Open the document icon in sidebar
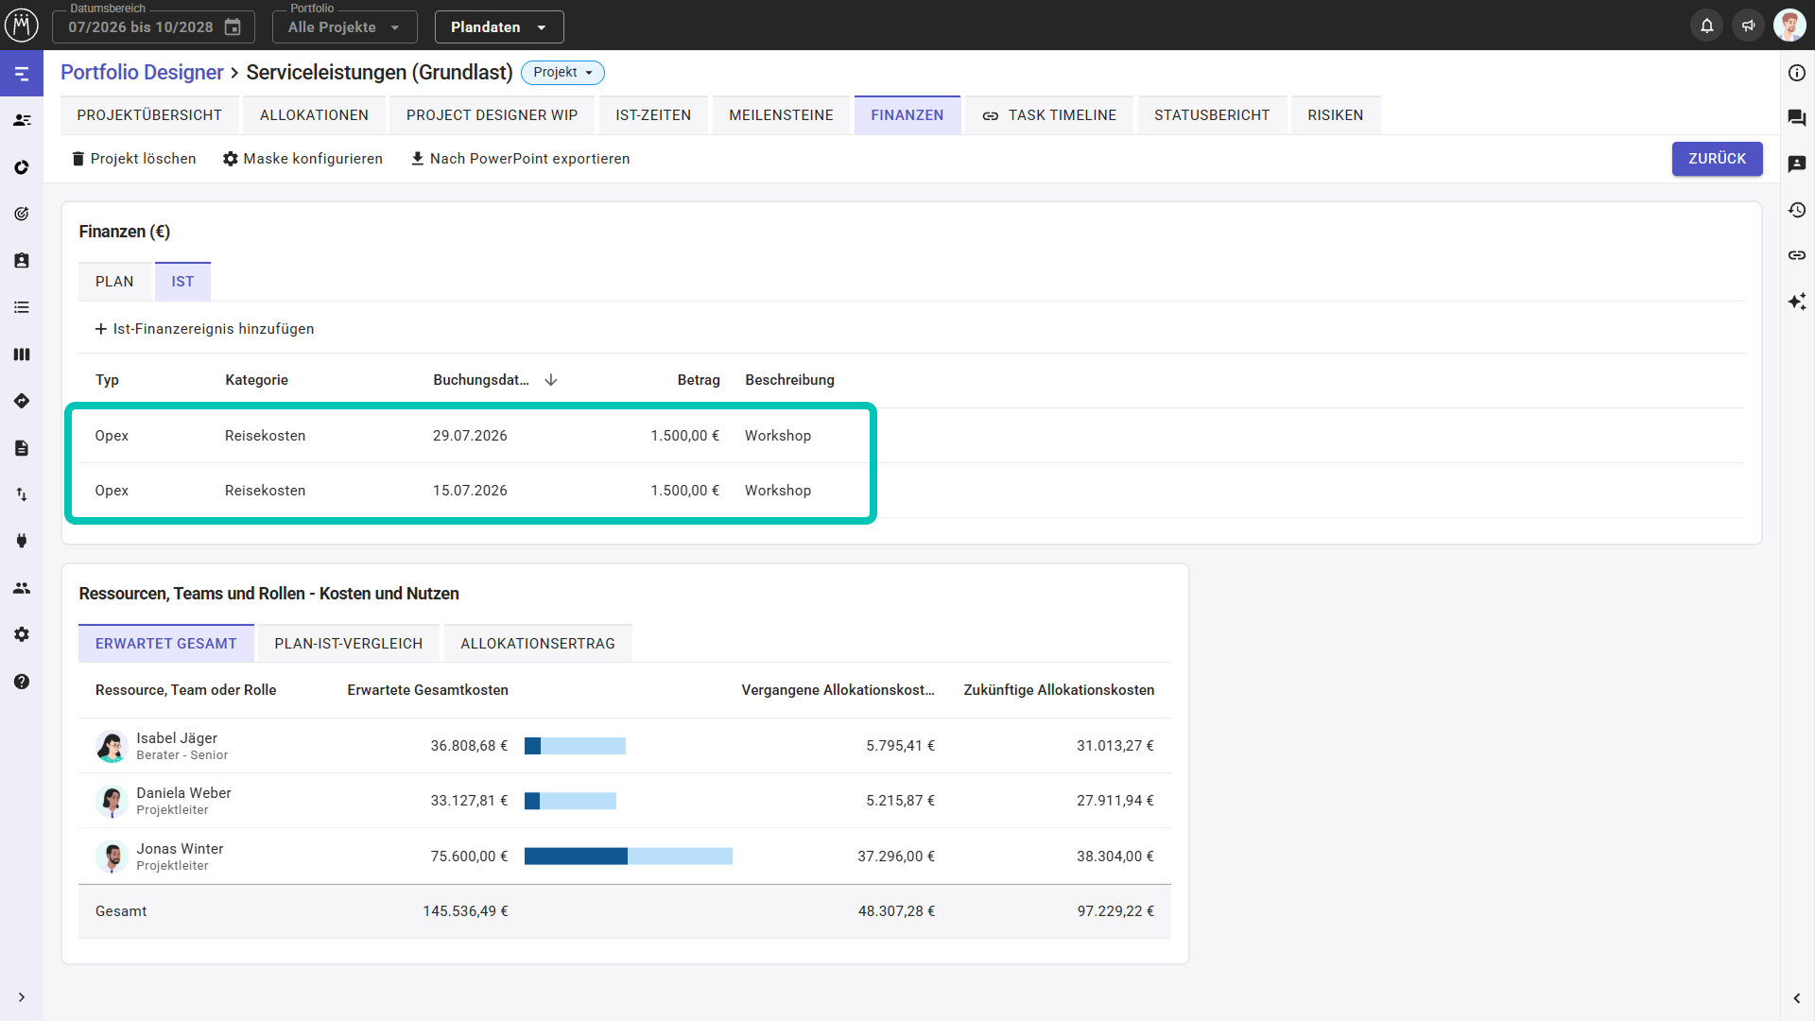This screenshot has height=1021, width=1815. click(x=22, y=448)
